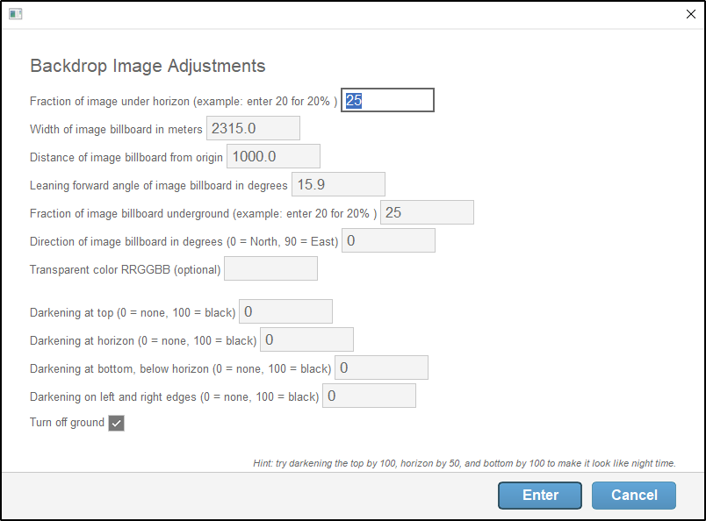Click the fraction of image under horizon field
This screenshot has height=521, width=706.
coord(387,100)
